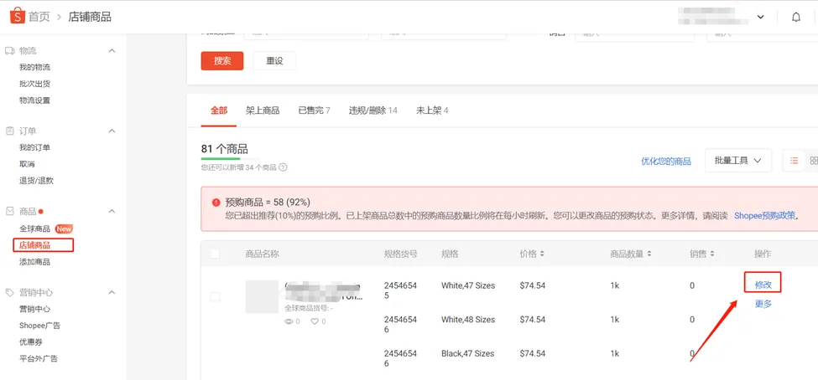Switch to 未上架 tab

point(432,110)
